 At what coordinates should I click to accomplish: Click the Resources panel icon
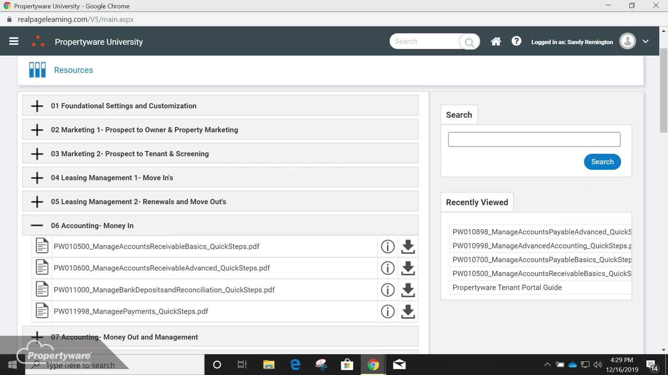37,69
